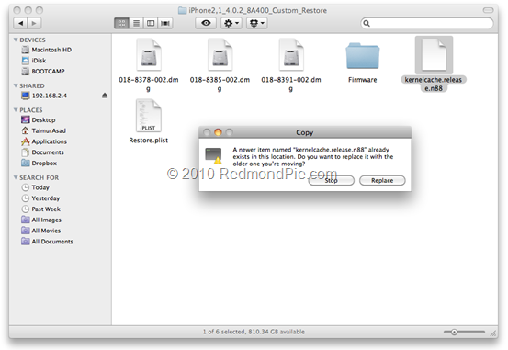Screen dimensions: 508x350
Task: Open the All Documents smart search
Action: pos(47,242)
